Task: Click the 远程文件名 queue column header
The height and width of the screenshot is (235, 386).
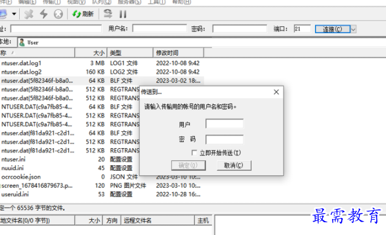Action: pyautogui.click(x=158, y=220)
